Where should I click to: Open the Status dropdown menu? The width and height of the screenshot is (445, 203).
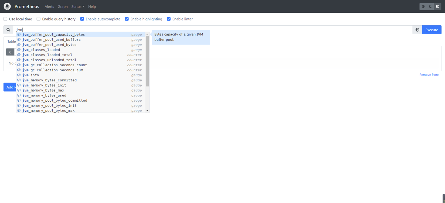pos(78,6)
